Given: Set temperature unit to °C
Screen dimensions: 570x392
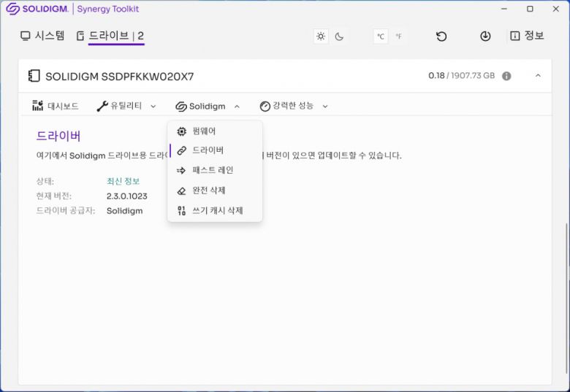Looking at the screenshot, I should point(381,36).
